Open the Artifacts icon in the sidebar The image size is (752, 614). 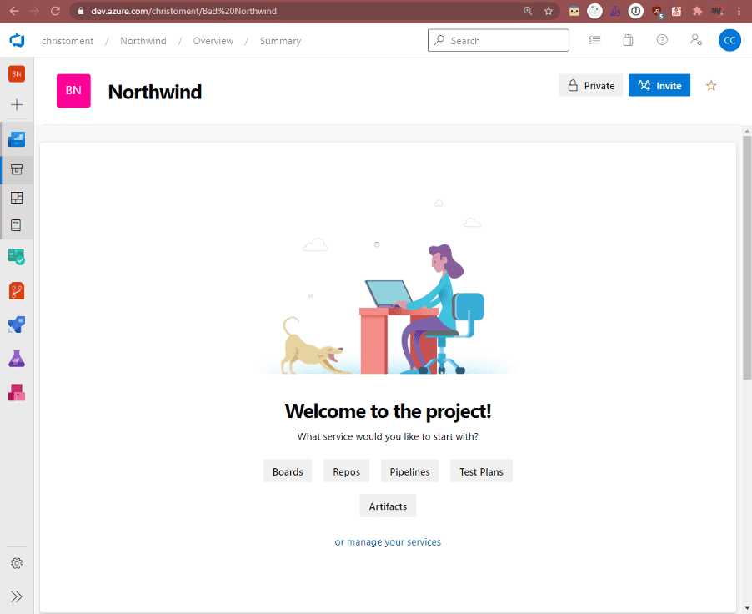point(17,392)
